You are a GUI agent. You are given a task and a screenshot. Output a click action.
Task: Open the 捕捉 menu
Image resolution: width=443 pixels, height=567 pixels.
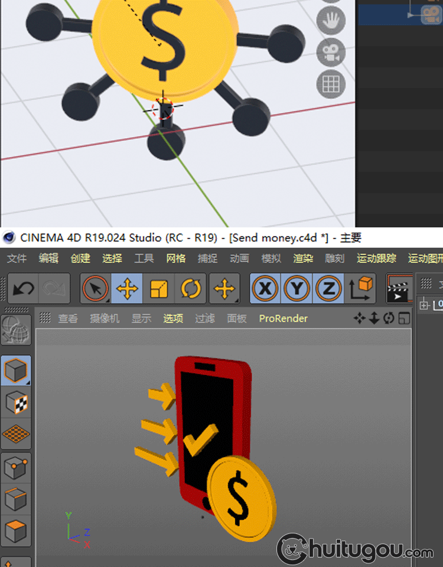[207, 258]
